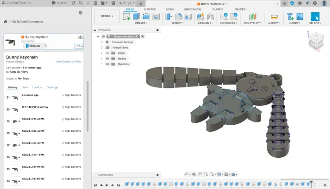Image resolution: width=330 pixels, height=189 pixels.
Task: Hide the Sketches folder with eye icon
Action: (107, 64)
